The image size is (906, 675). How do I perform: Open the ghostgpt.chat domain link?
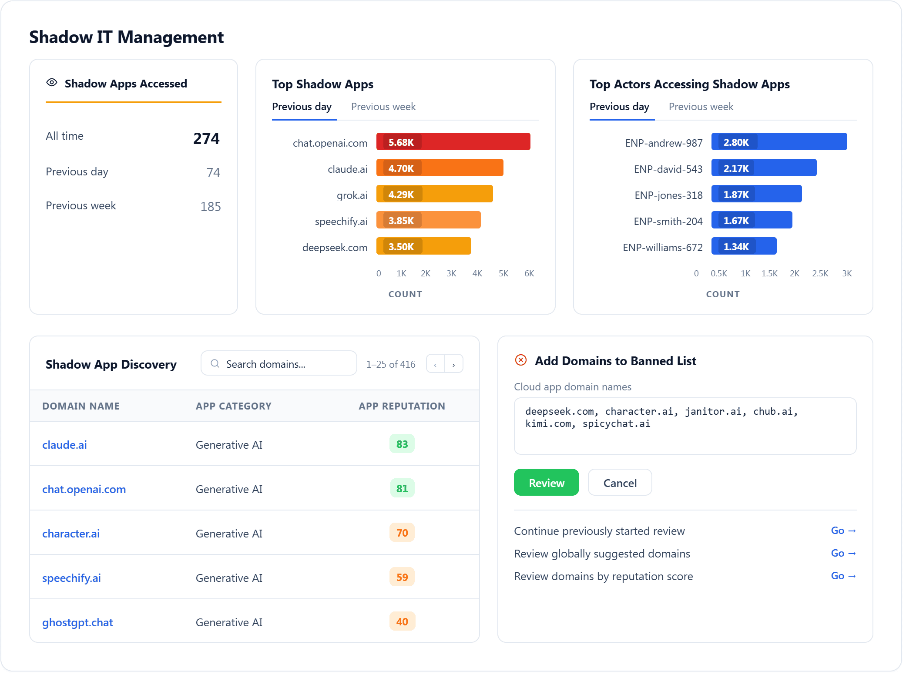(77, 622)
